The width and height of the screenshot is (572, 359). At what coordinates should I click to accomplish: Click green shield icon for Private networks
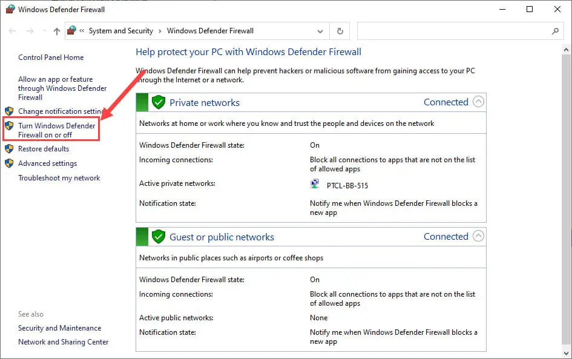tap(159, 102)
